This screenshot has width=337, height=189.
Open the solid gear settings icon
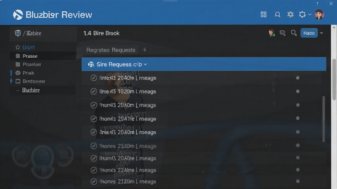(x=290, y=15)
